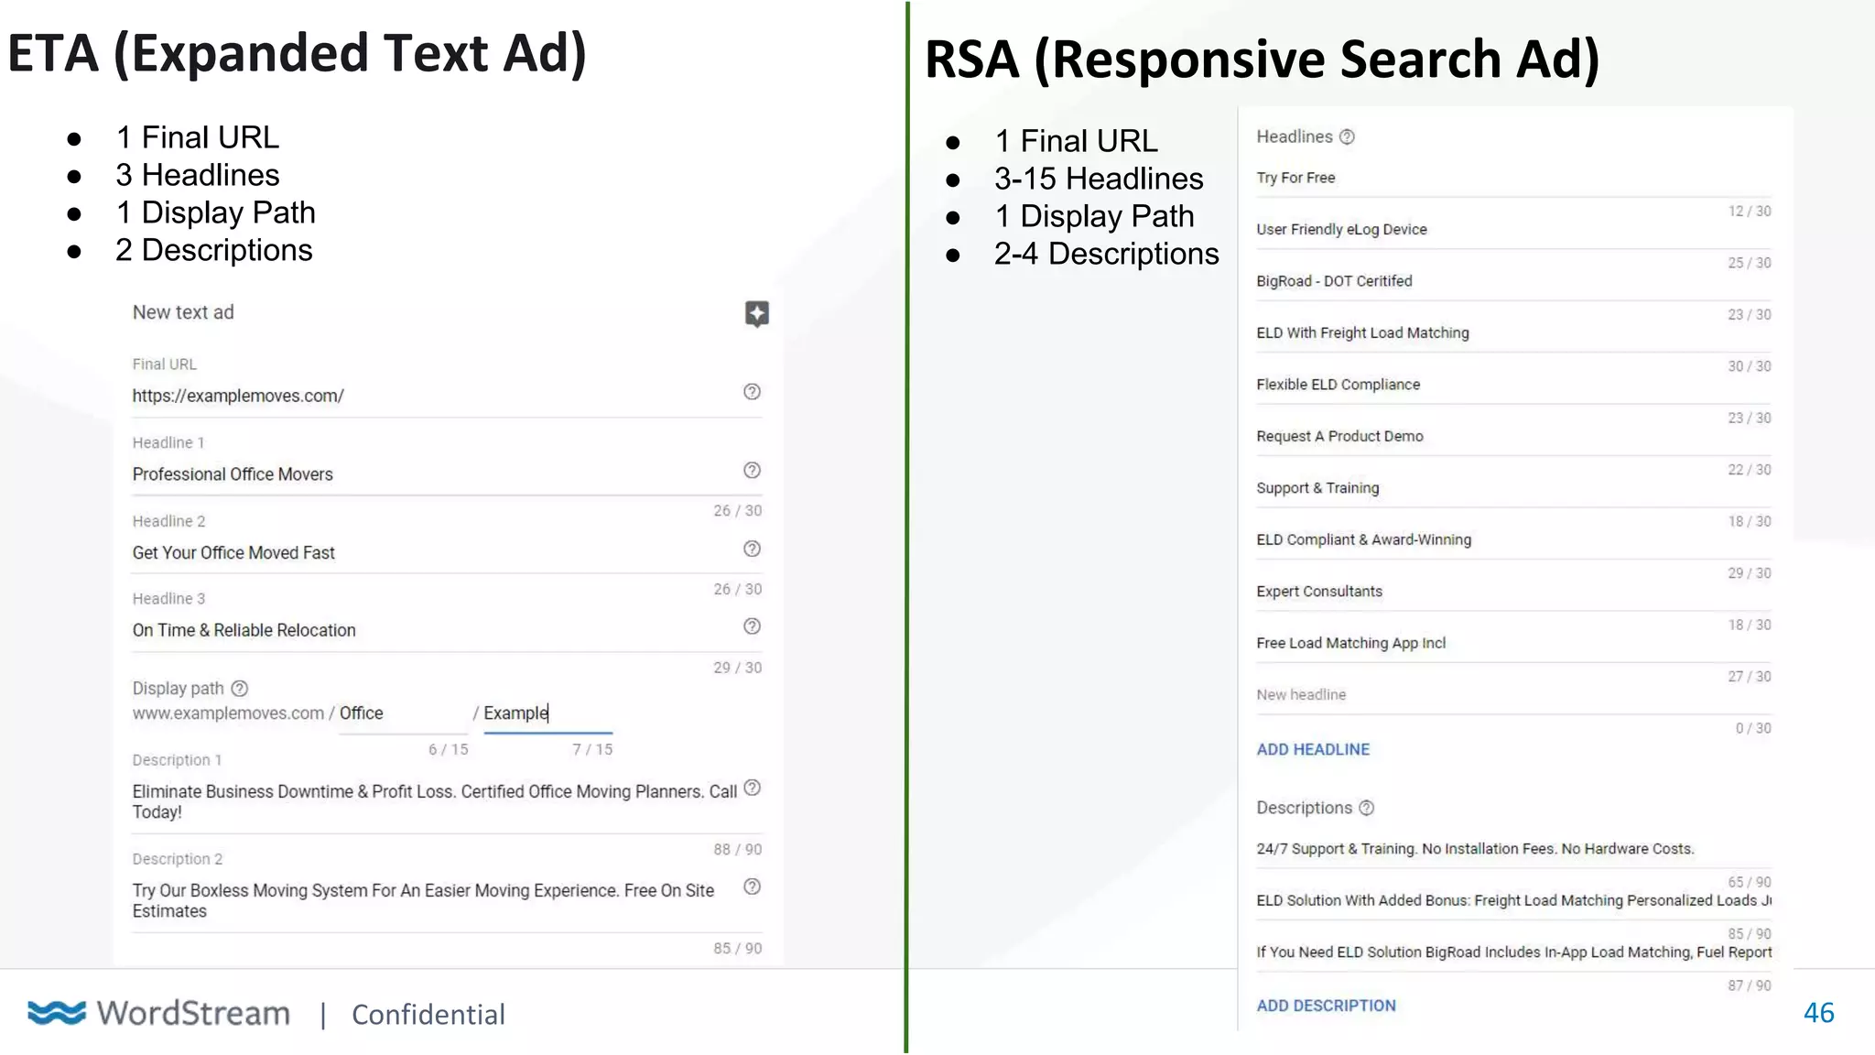
Task: Click the WordStream brand name
Action: coord(193,1013)
